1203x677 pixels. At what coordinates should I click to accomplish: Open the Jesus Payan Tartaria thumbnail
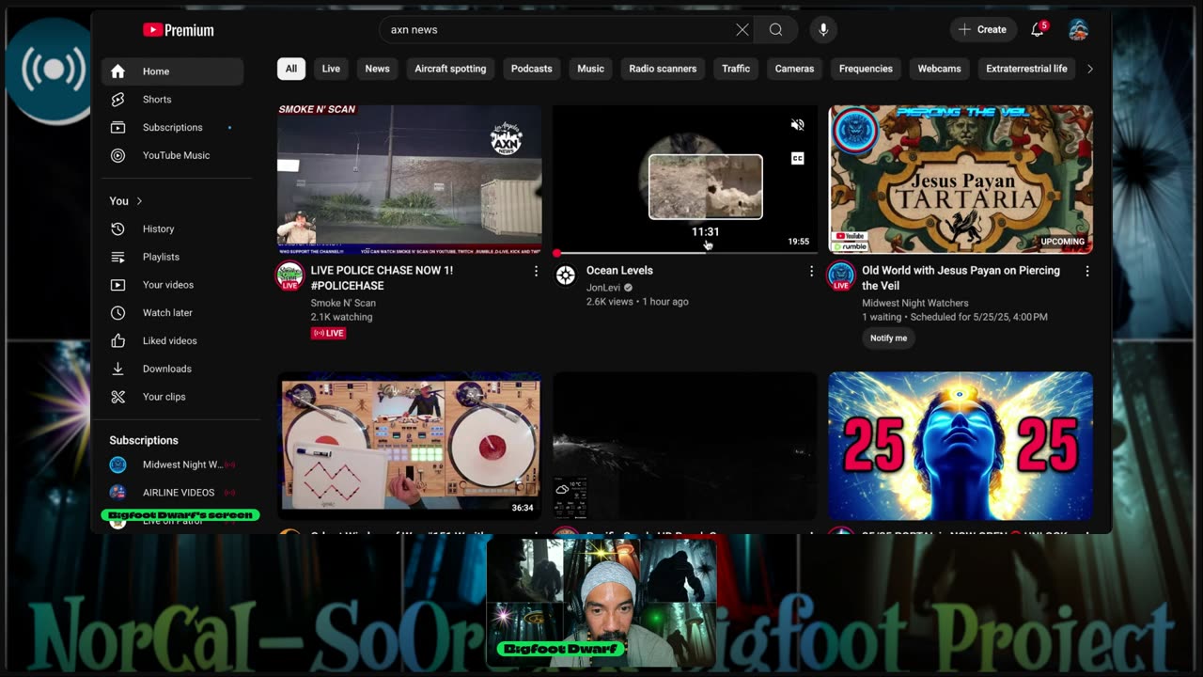(961, 179)
